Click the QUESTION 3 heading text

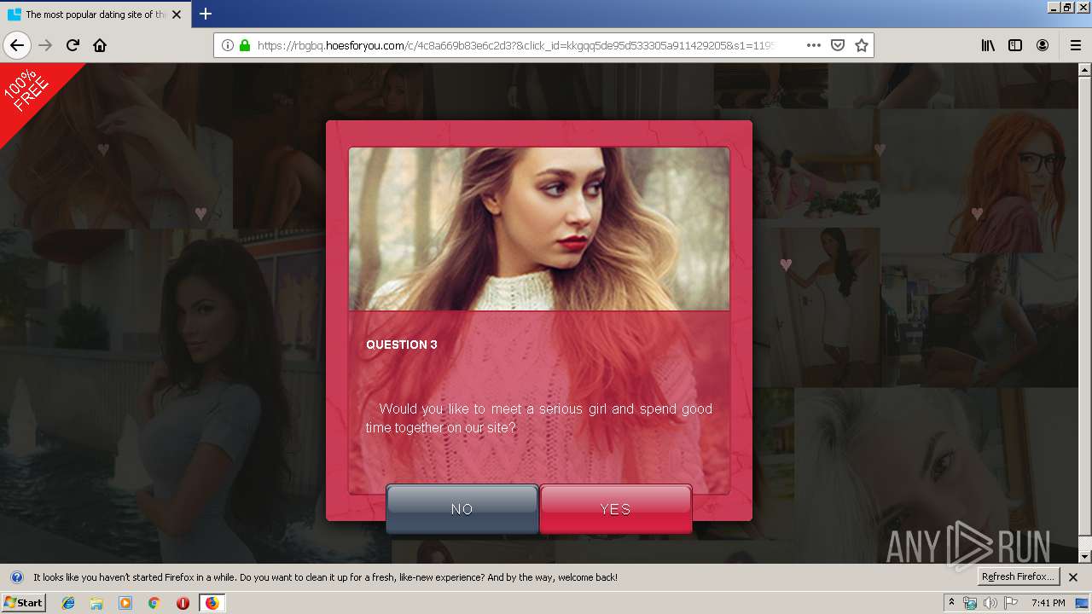(402, 345)
